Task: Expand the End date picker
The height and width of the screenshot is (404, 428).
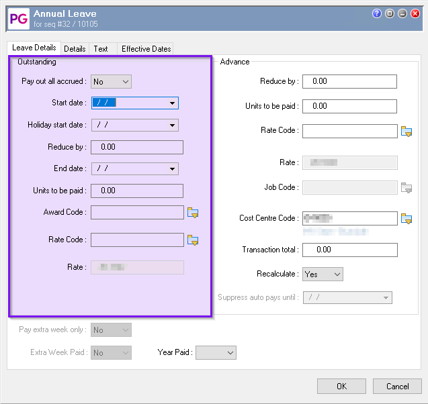Action: click(x=172, y=168)
